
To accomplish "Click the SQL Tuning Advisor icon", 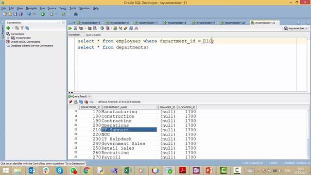I will coord(95,28).
